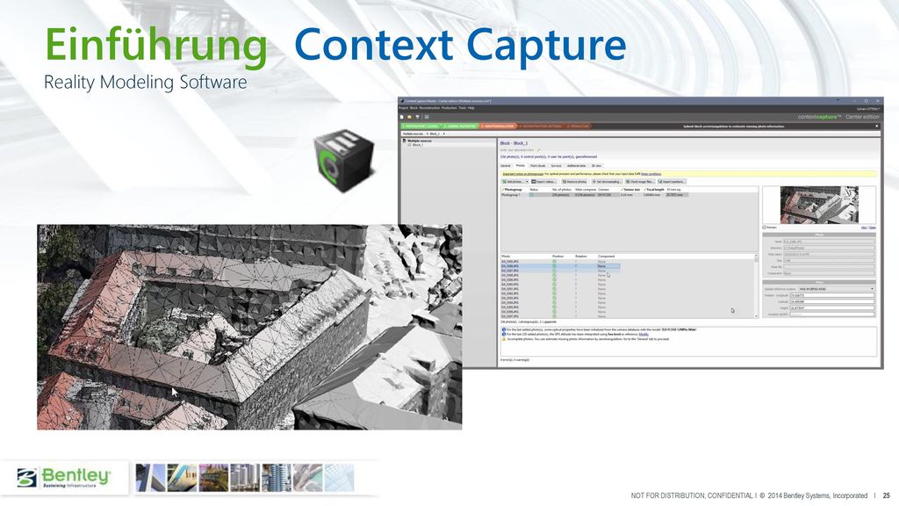This screenshot has height=506, width=899.
Task: Click the Check image files button
Action: pos(640,182)
